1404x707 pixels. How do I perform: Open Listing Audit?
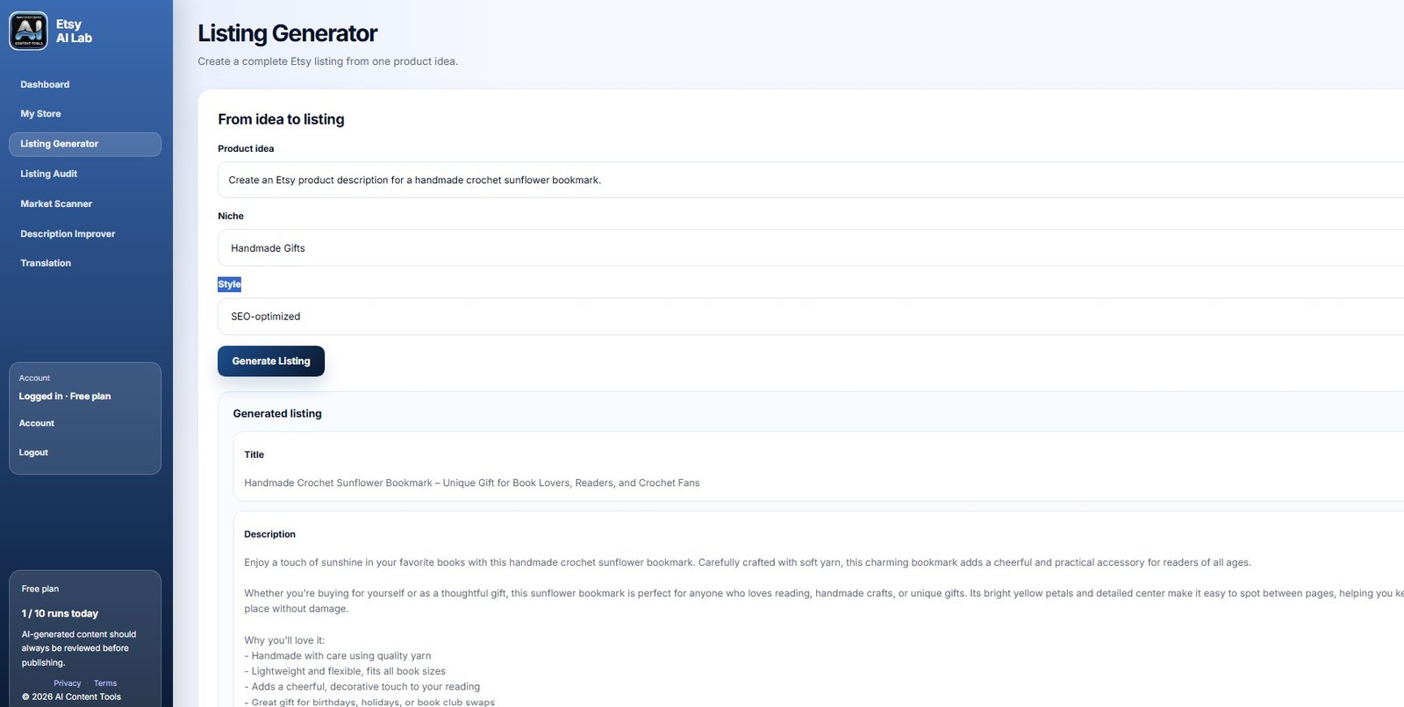49,174
